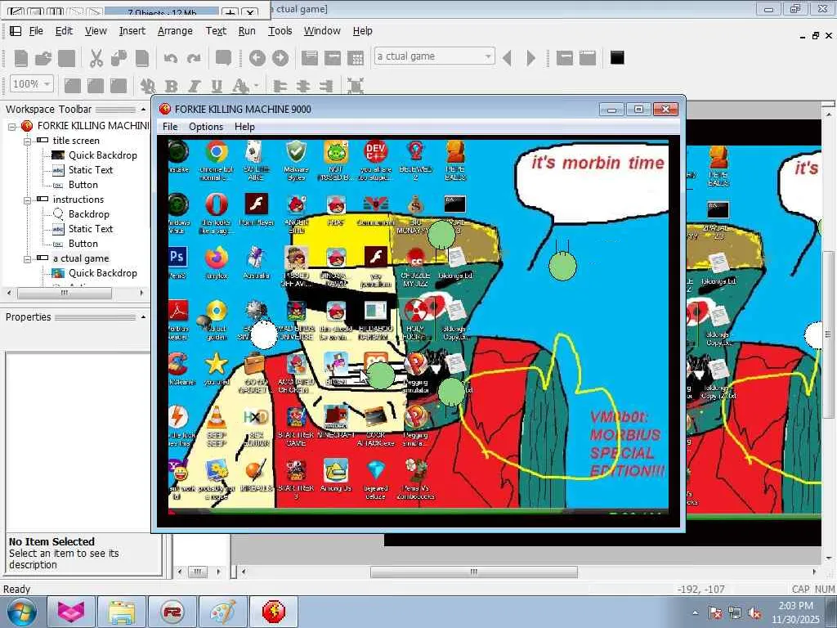Toggle Bold text formatting
Viewport: 837px width, 628px height.
click(172, 85)
